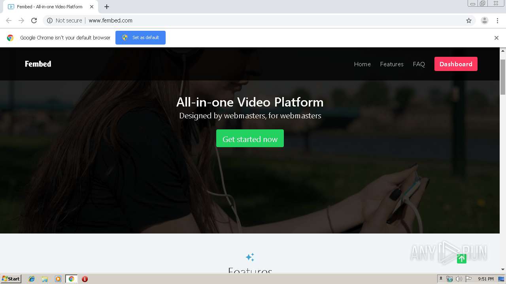Open the Features nav link
The width and height of the screenshot is (506, 284).
pyautogui.click(x=392, y=64)
